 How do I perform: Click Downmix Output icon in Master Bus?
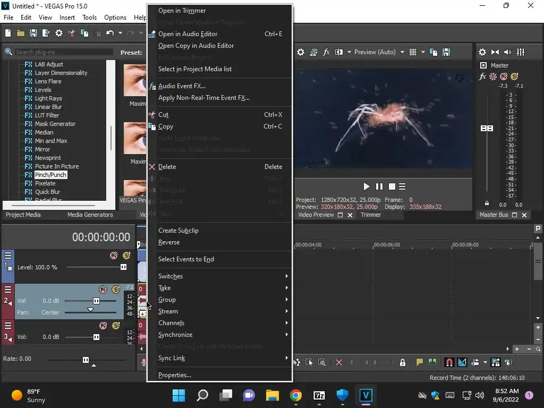[x=495, y=52]
